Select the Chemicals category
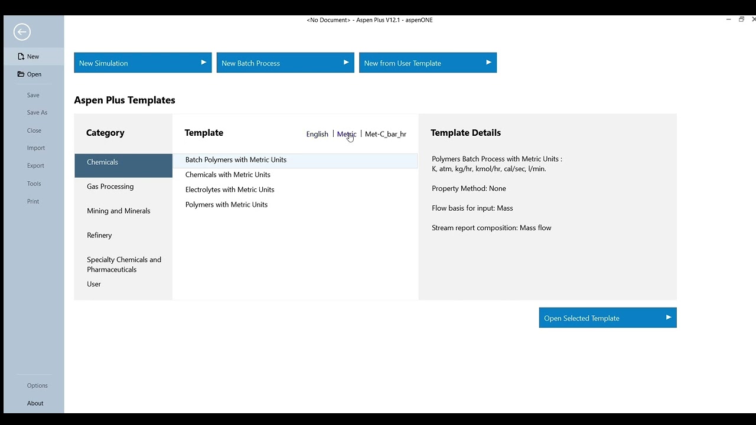The width and height of the screenshot is (756, 425). (123, 165)
